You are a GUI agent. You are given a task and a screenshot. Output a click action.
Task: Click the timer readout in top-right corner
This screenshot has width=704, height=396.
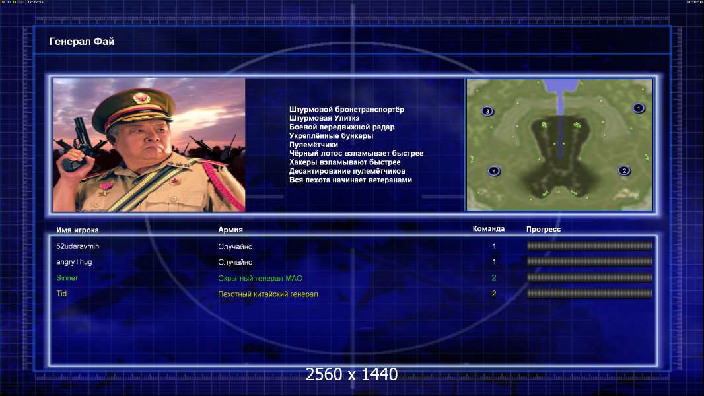695,2
